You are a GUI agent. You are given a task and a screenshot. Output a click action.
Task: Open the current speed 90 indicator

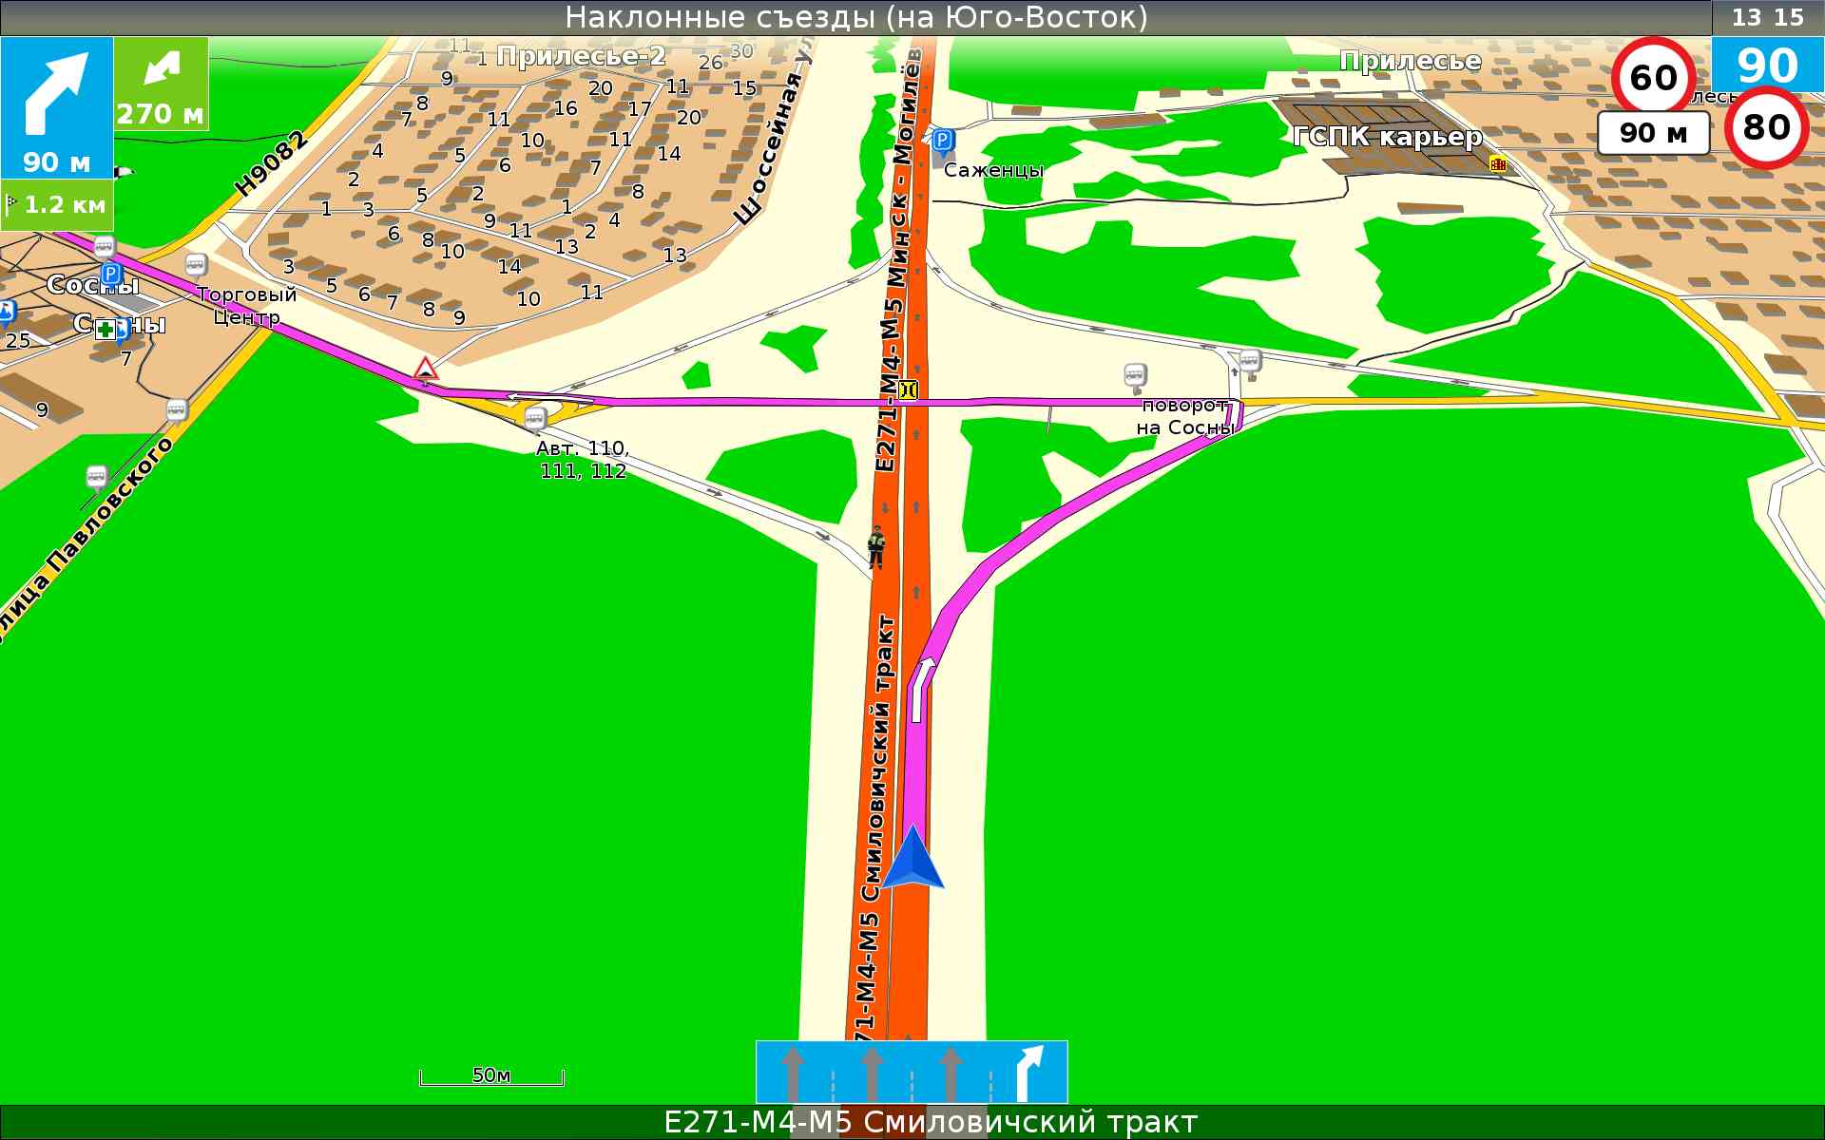(1767, 65)
